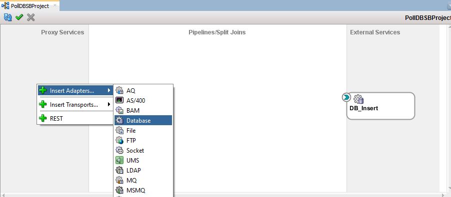Choose REST from the context menu
Screen dimensions: 451x197
point(75,118)
